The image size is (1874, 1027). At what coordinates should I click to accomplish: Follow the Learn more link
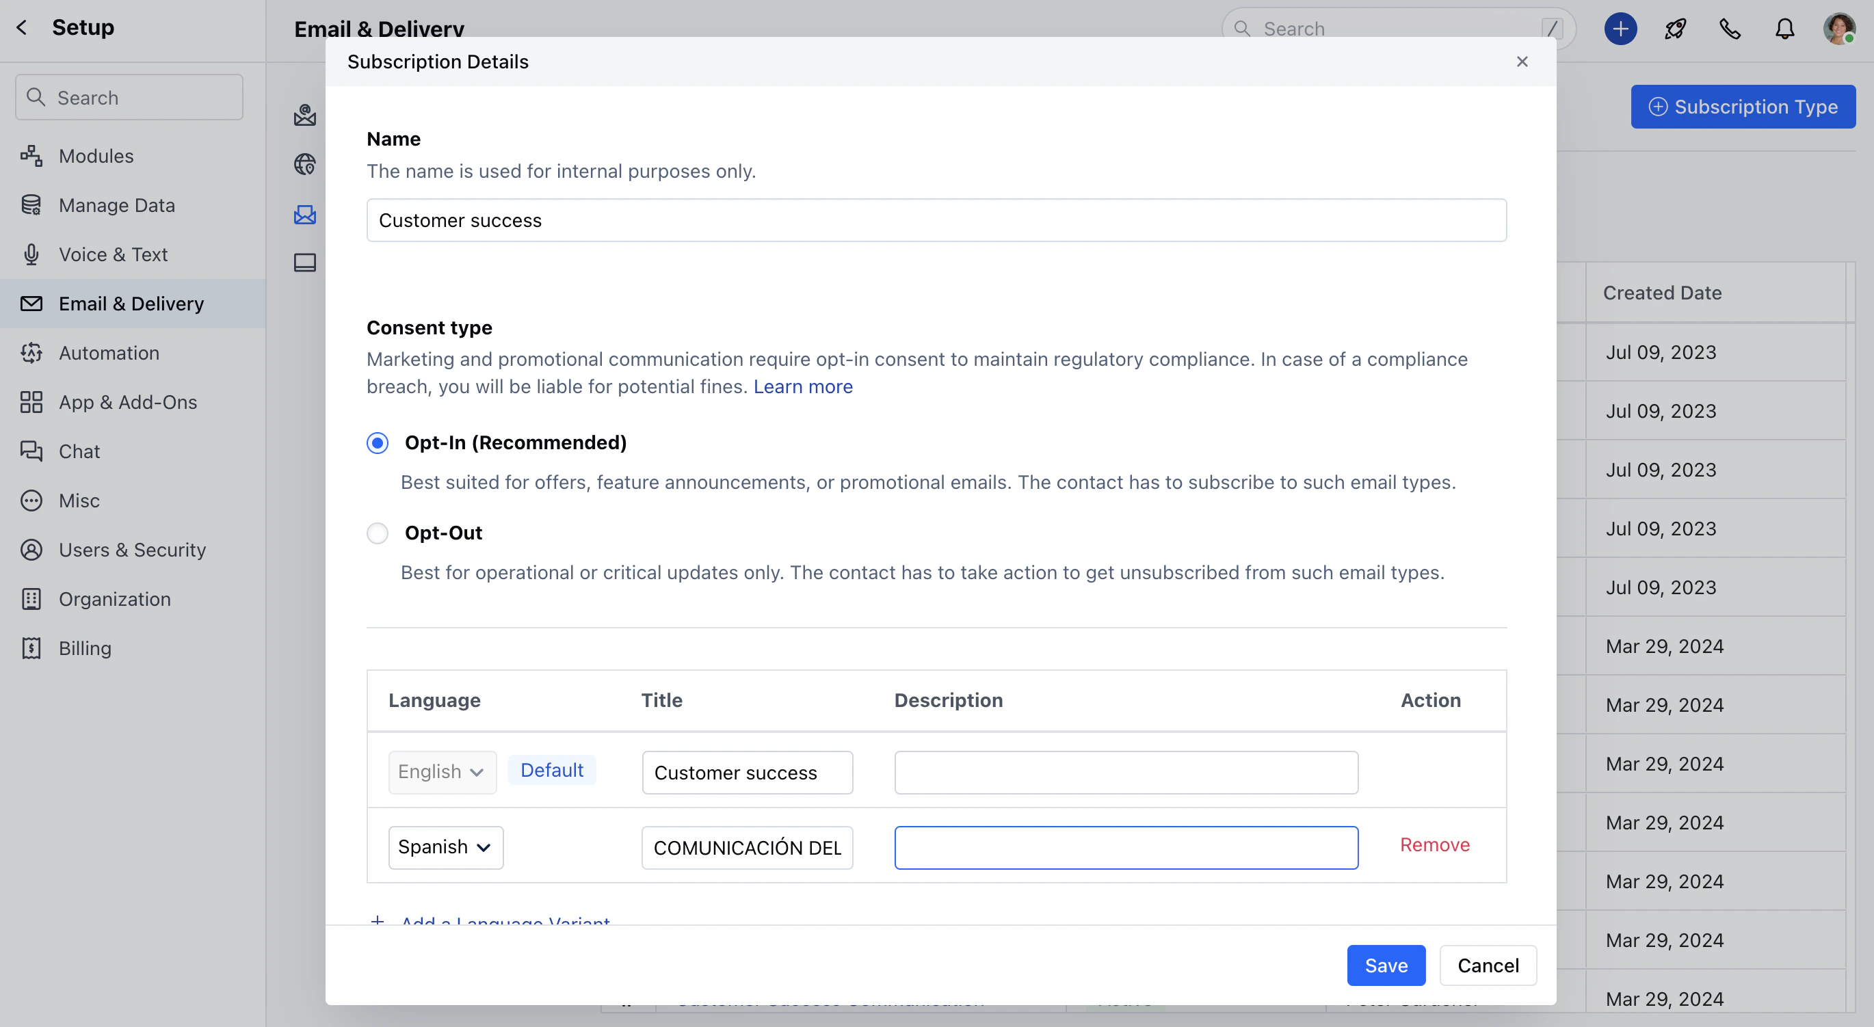[802, 386]
